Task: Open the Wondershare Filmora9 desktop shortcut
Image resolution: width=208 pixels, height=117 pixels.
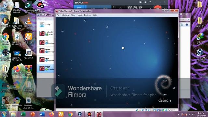Action: [29, 7]
